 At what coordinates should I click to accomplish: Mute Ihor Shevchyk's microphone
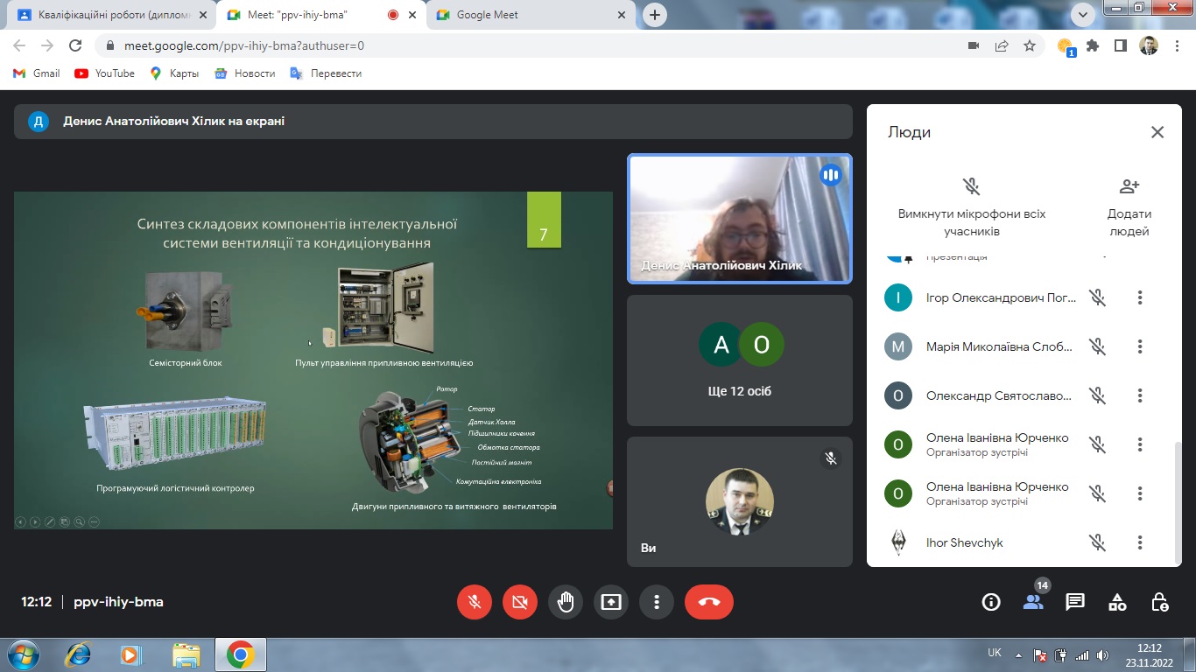coord(1098,542)
